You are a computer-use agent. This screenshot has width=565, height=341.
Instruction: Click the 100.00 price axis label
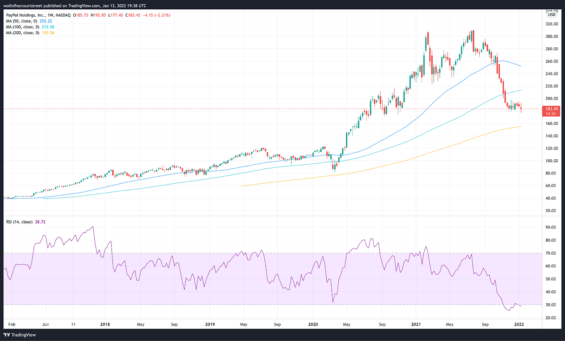point(551,161)
